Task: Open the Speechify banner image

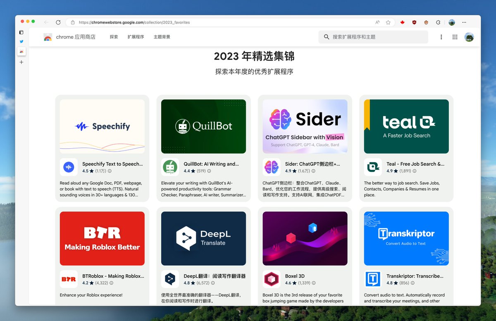Action: (x=102, y=126)
